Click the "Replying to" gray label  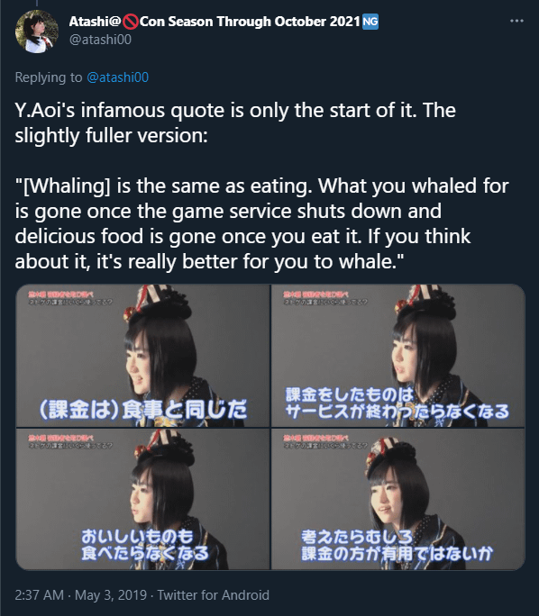[x=49, y=77]
